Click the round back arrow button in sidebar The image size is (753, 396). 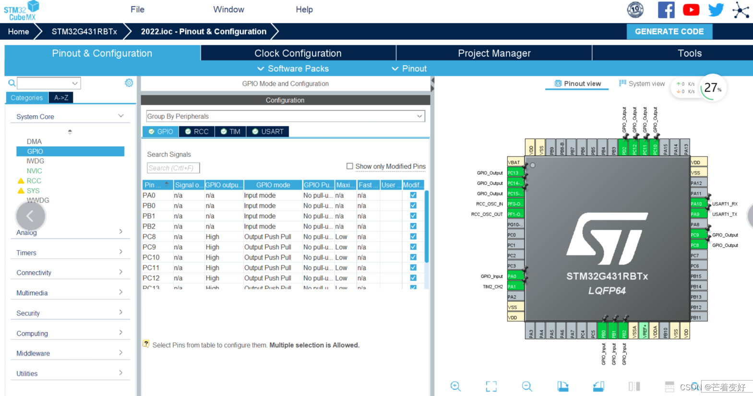30,216
